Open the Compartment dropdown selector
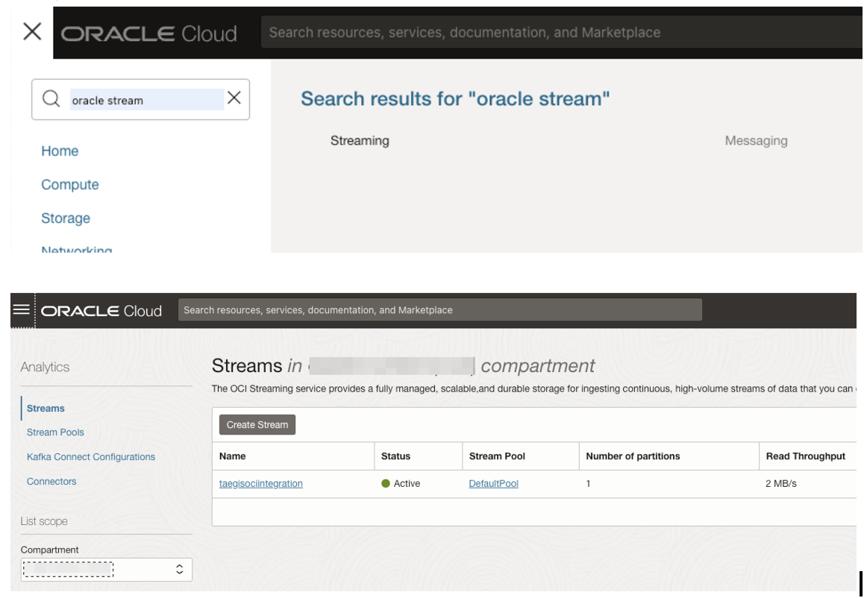The image size is (867, 598). 106,569
